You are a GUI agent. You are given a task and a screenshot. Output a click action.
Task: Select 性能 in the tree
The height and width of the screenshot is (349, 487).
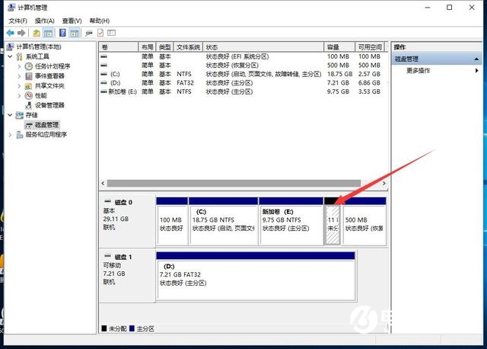(40, 95)
